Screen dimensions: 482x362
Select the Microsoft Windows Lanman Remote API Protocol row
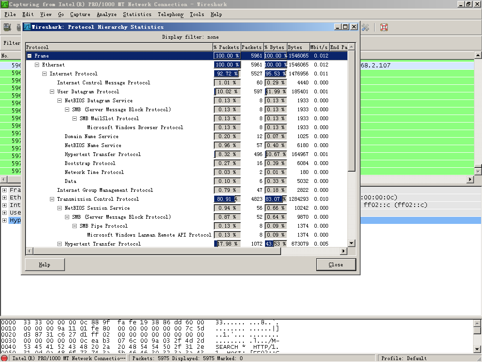(x=186, y=235)
